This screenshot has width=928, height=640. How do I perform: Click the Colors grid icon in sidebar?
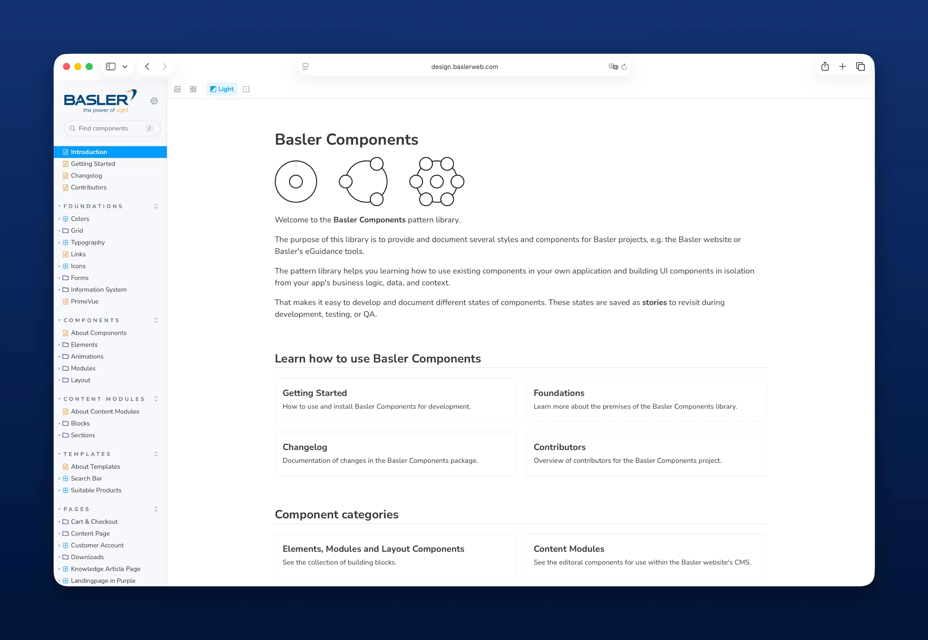coord(66,219)
